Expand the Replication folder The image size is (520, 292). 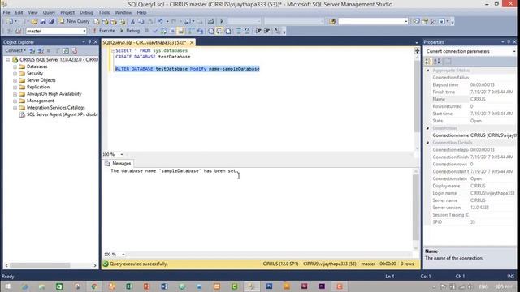pyautogui.click(x=15, y=88)
